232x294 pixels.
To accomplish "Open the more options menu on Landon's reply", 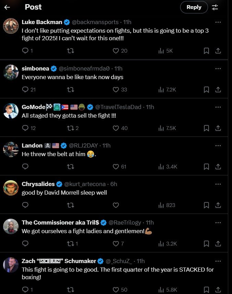I will (x=218, y=145).
